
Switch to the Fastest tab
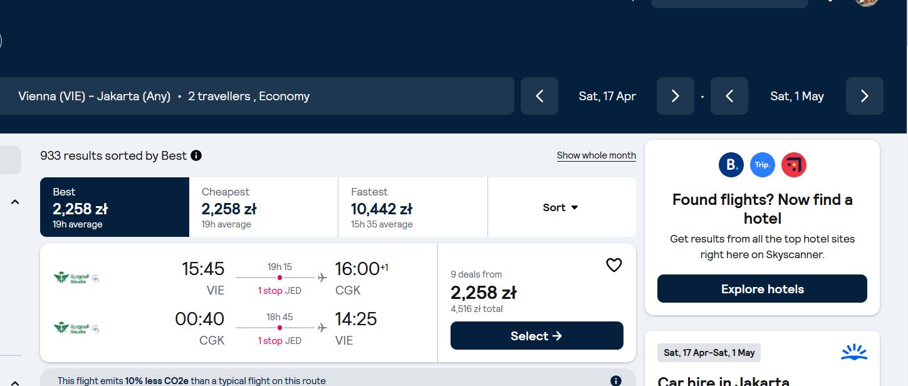413,207
